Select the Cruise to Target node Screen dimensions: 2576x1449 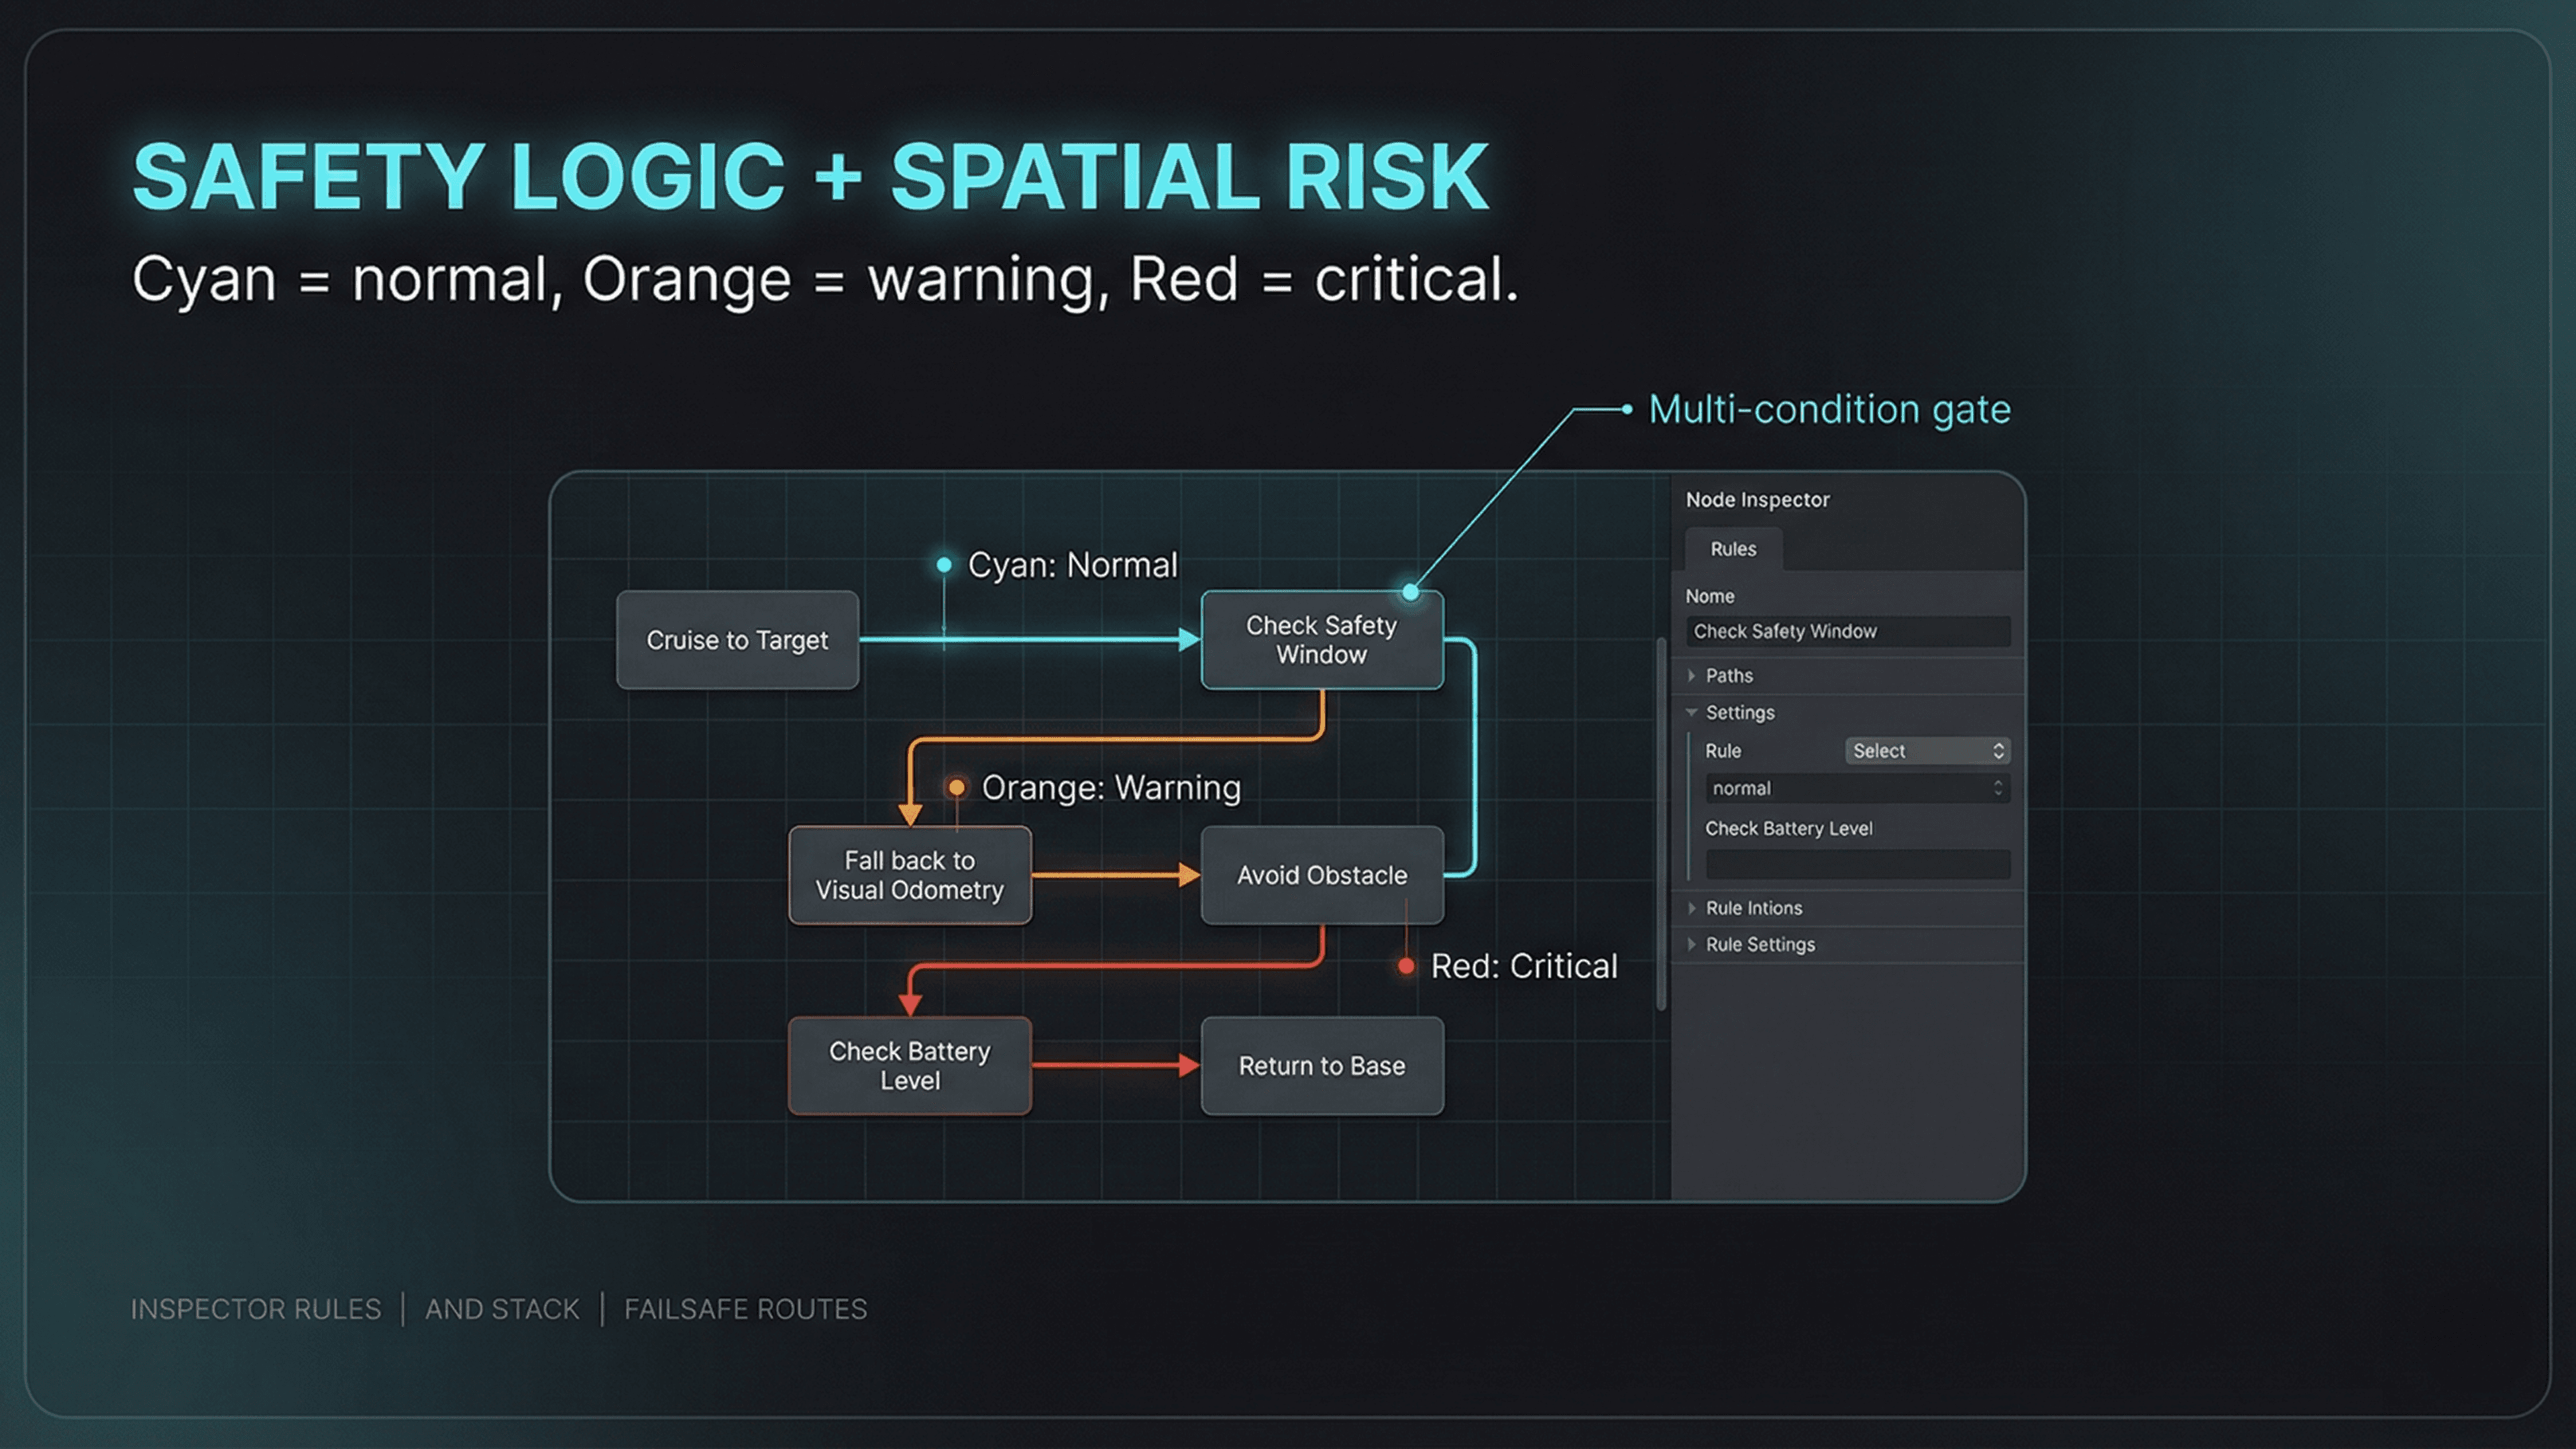coord(737,640)
